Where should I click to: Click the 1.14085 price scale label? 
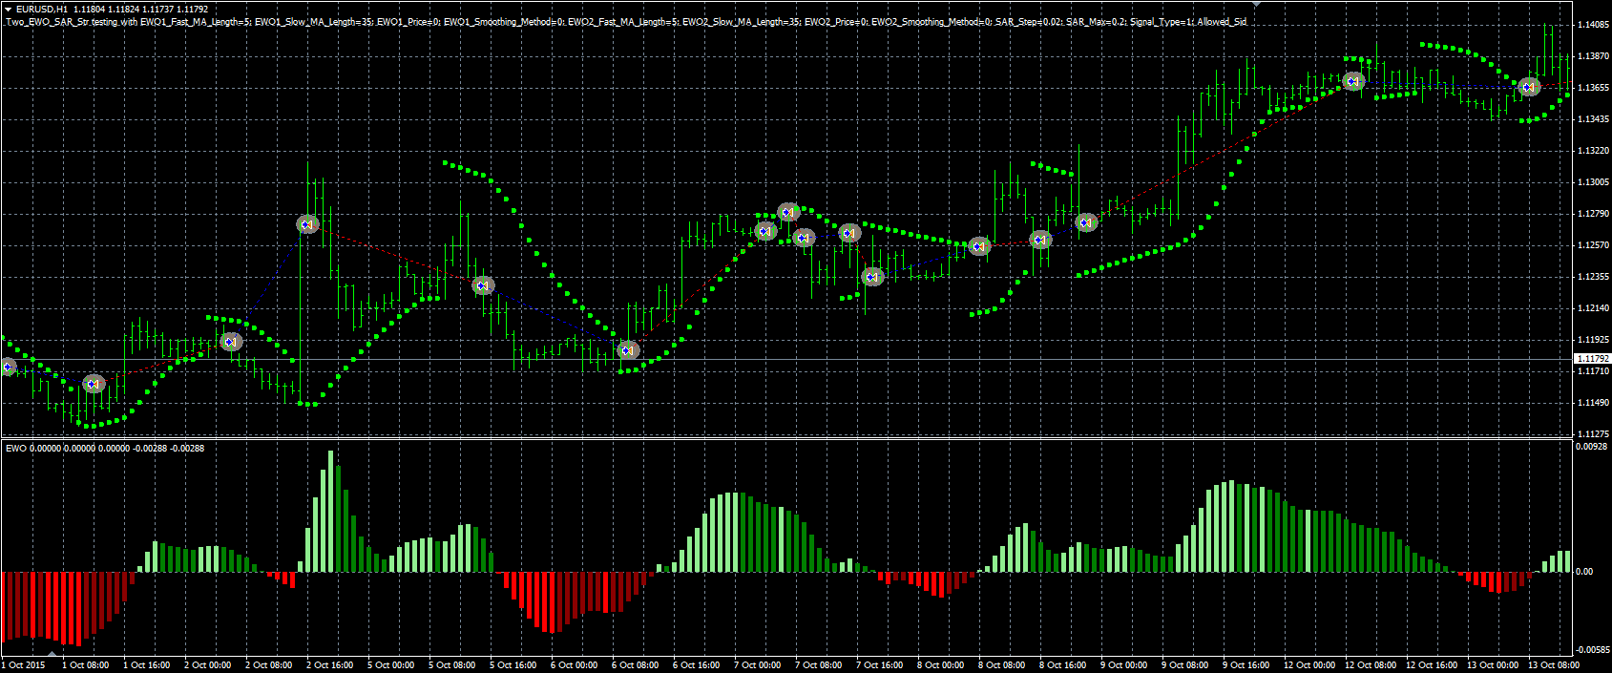click(1593, 25)
